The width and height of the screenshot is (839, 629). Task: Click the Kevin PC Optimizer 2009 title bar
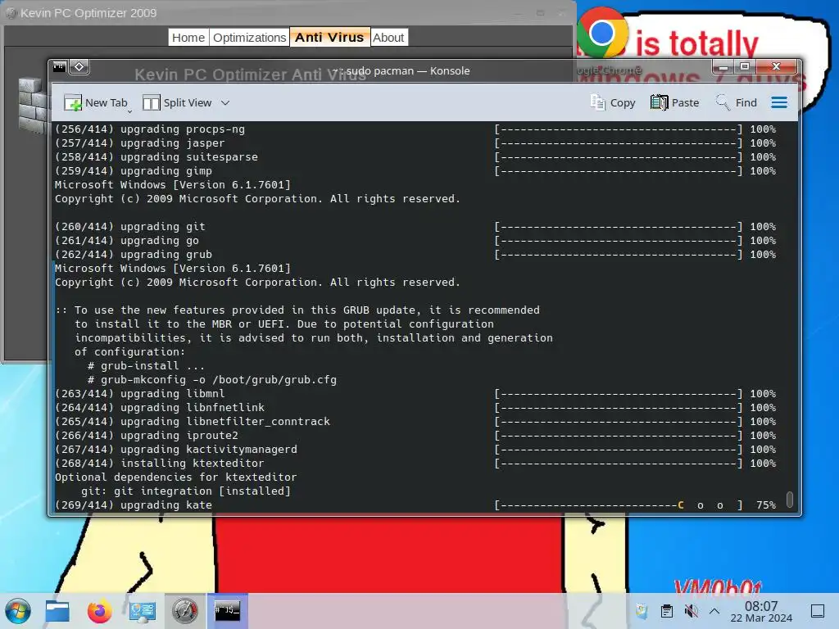[x=289, y=13]
